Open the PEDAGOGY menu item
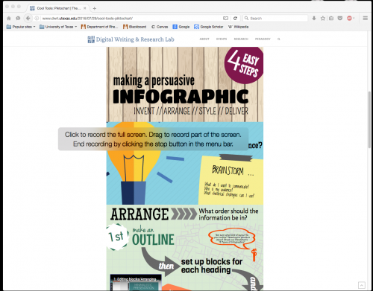Viewport: 373px width, 291px height. pyautogui.click(x=263, y=39)
